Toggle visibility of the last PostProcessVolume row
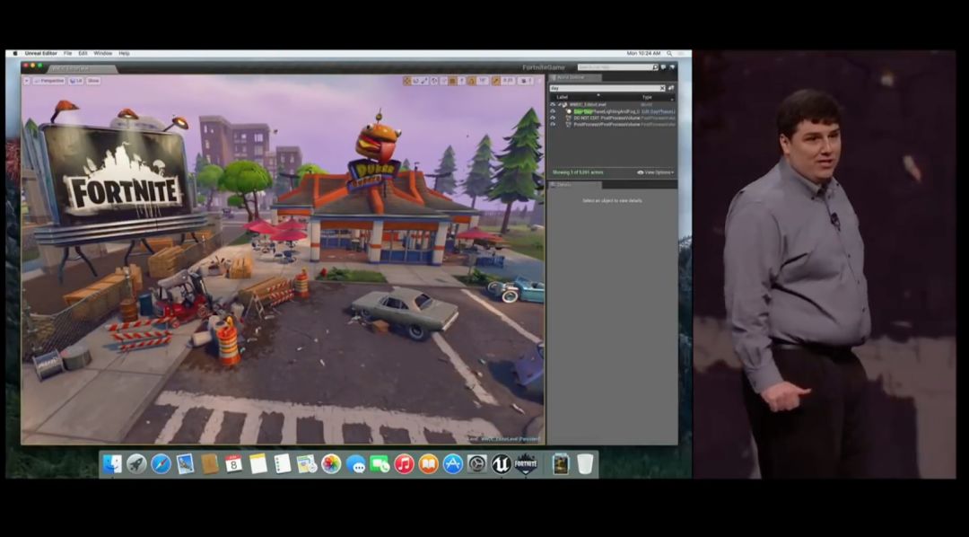The width and height of the screenshot is (969, 537). (553, 125)
